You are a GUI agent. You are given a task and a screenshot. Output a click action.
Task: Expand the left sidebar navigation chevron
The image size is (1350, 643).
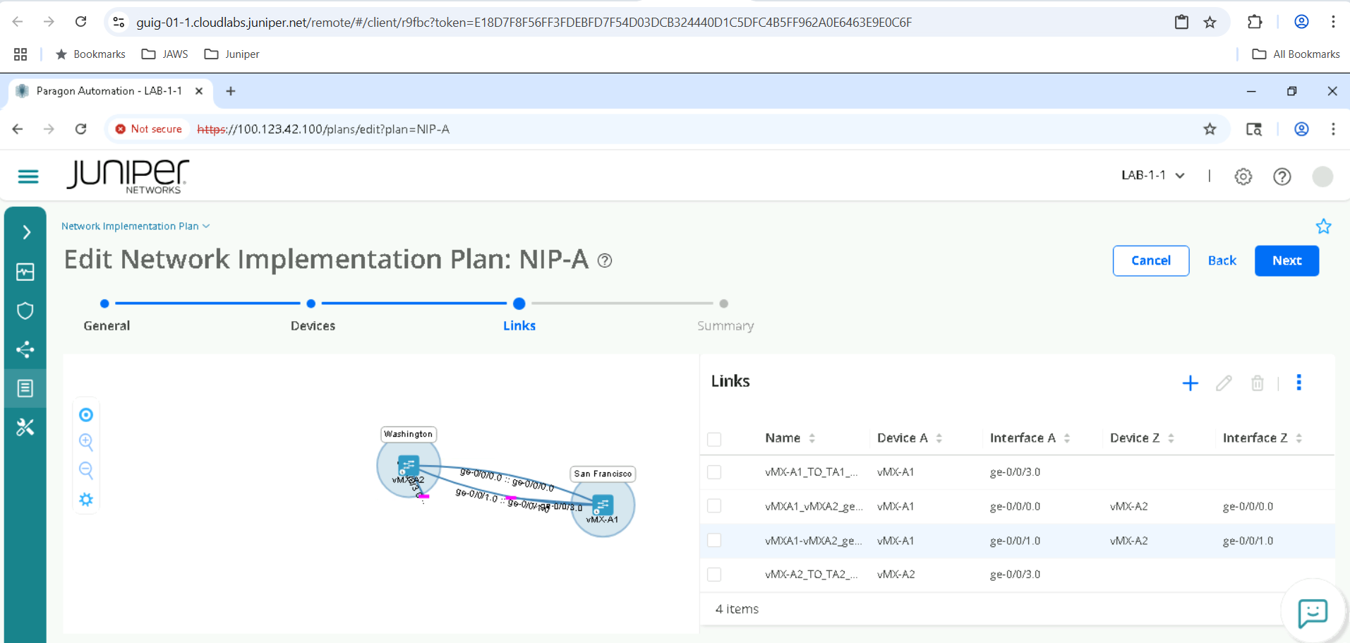tap(26, 232)
